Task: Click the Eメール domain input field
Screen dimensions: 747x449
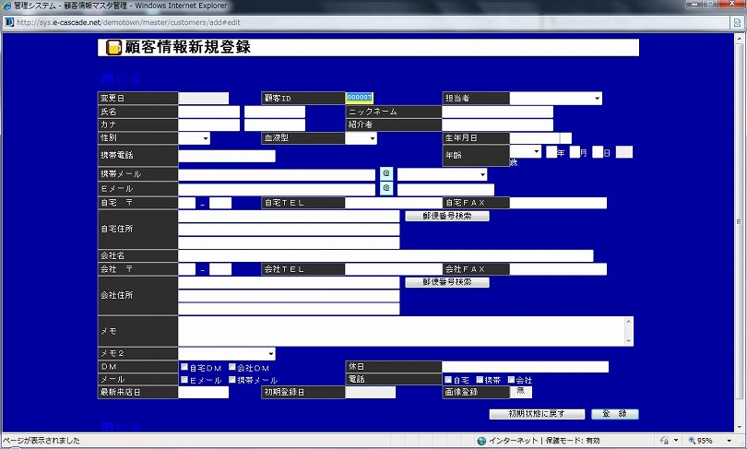Action: coord(445,189)
